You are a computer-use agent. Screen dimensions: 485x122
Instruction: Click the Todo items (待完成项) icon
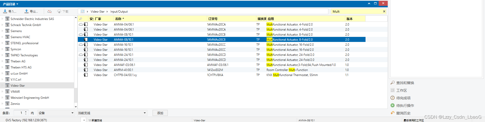pyautogui.click(x=393, y=98)
